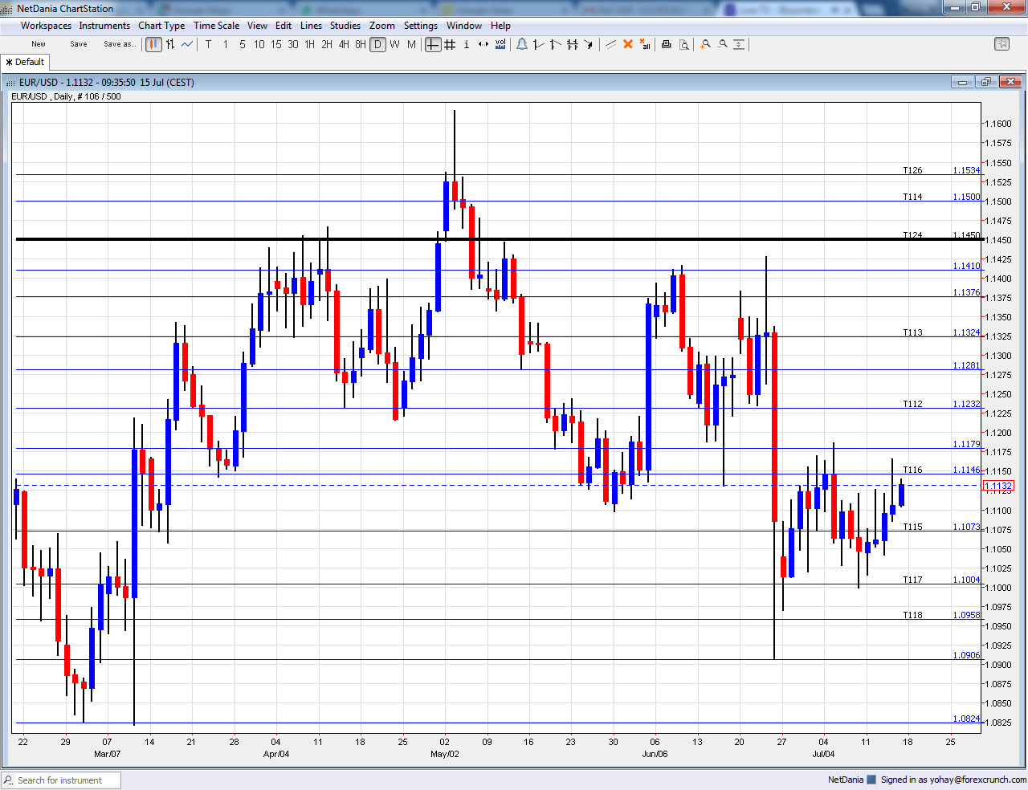Select tick 'T' time scale

pos(208,44)
